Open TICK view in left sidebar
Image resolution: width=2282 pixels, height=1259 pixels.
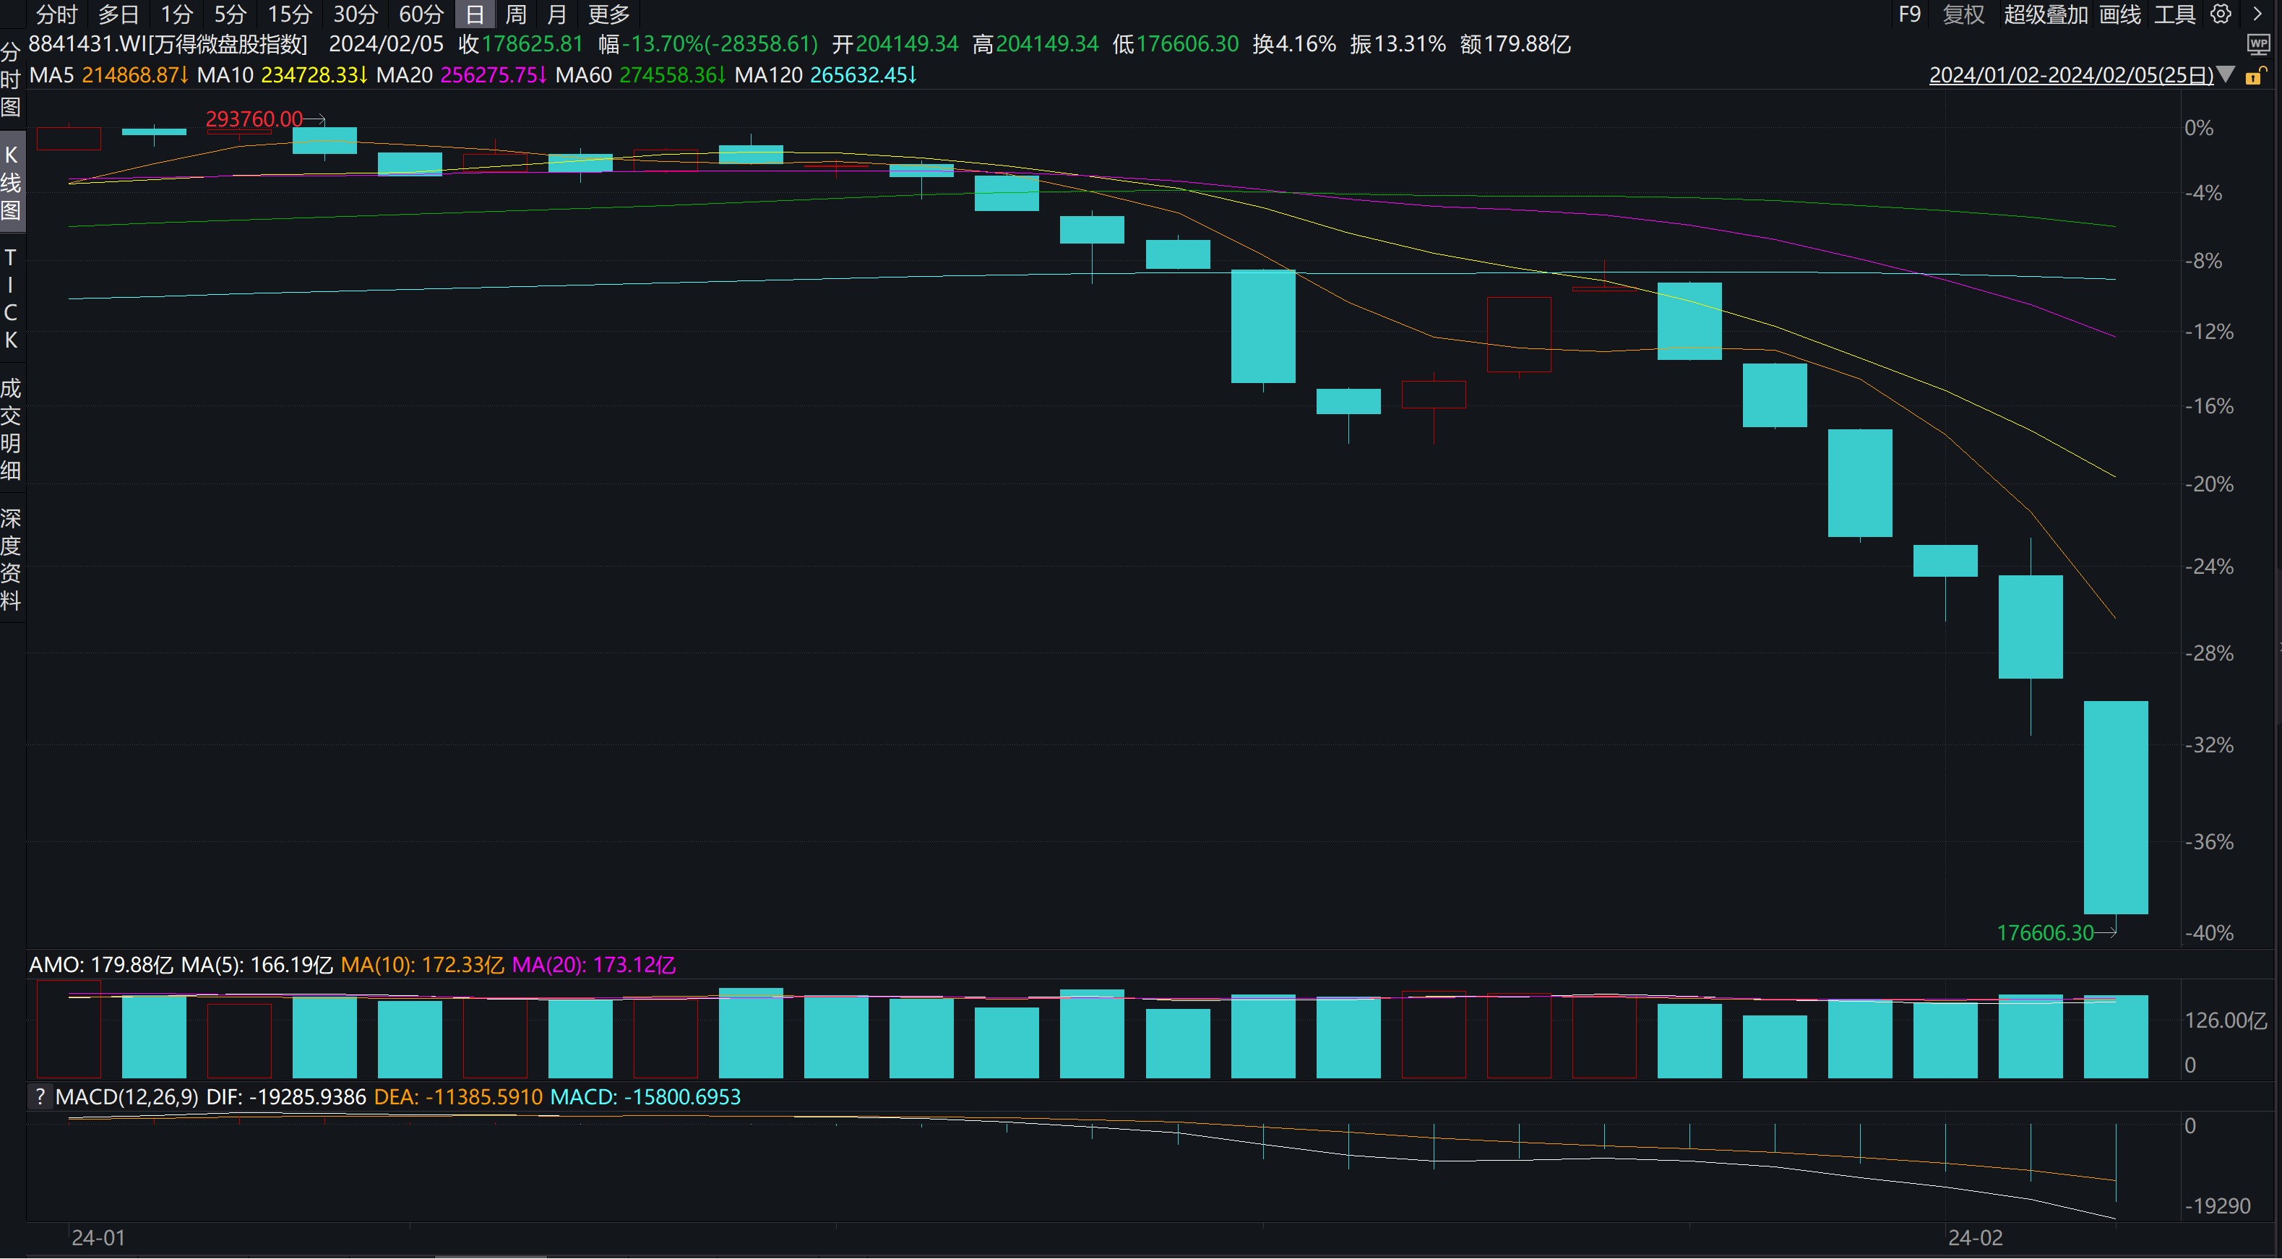[x=11, y=298]
